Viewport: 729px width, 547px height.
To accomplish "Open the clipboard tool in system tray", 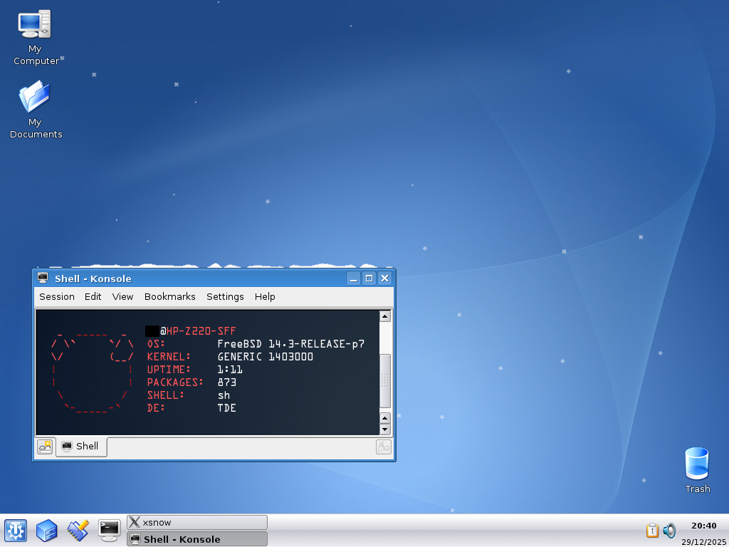I will point(652,531).
